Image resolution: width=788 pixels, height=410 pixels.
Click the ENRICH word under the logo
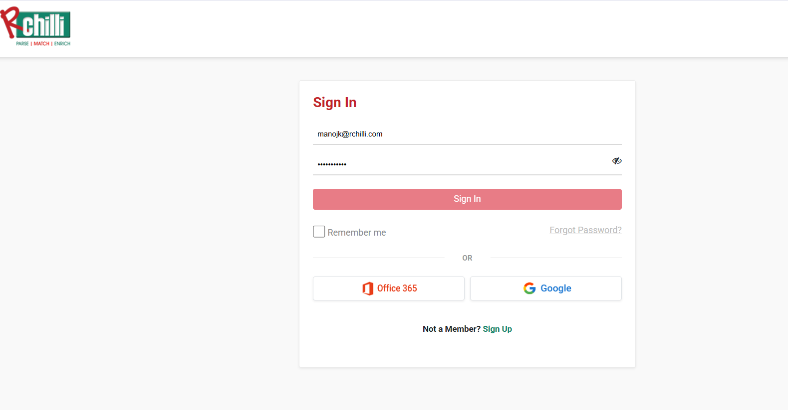coord(62,44)
